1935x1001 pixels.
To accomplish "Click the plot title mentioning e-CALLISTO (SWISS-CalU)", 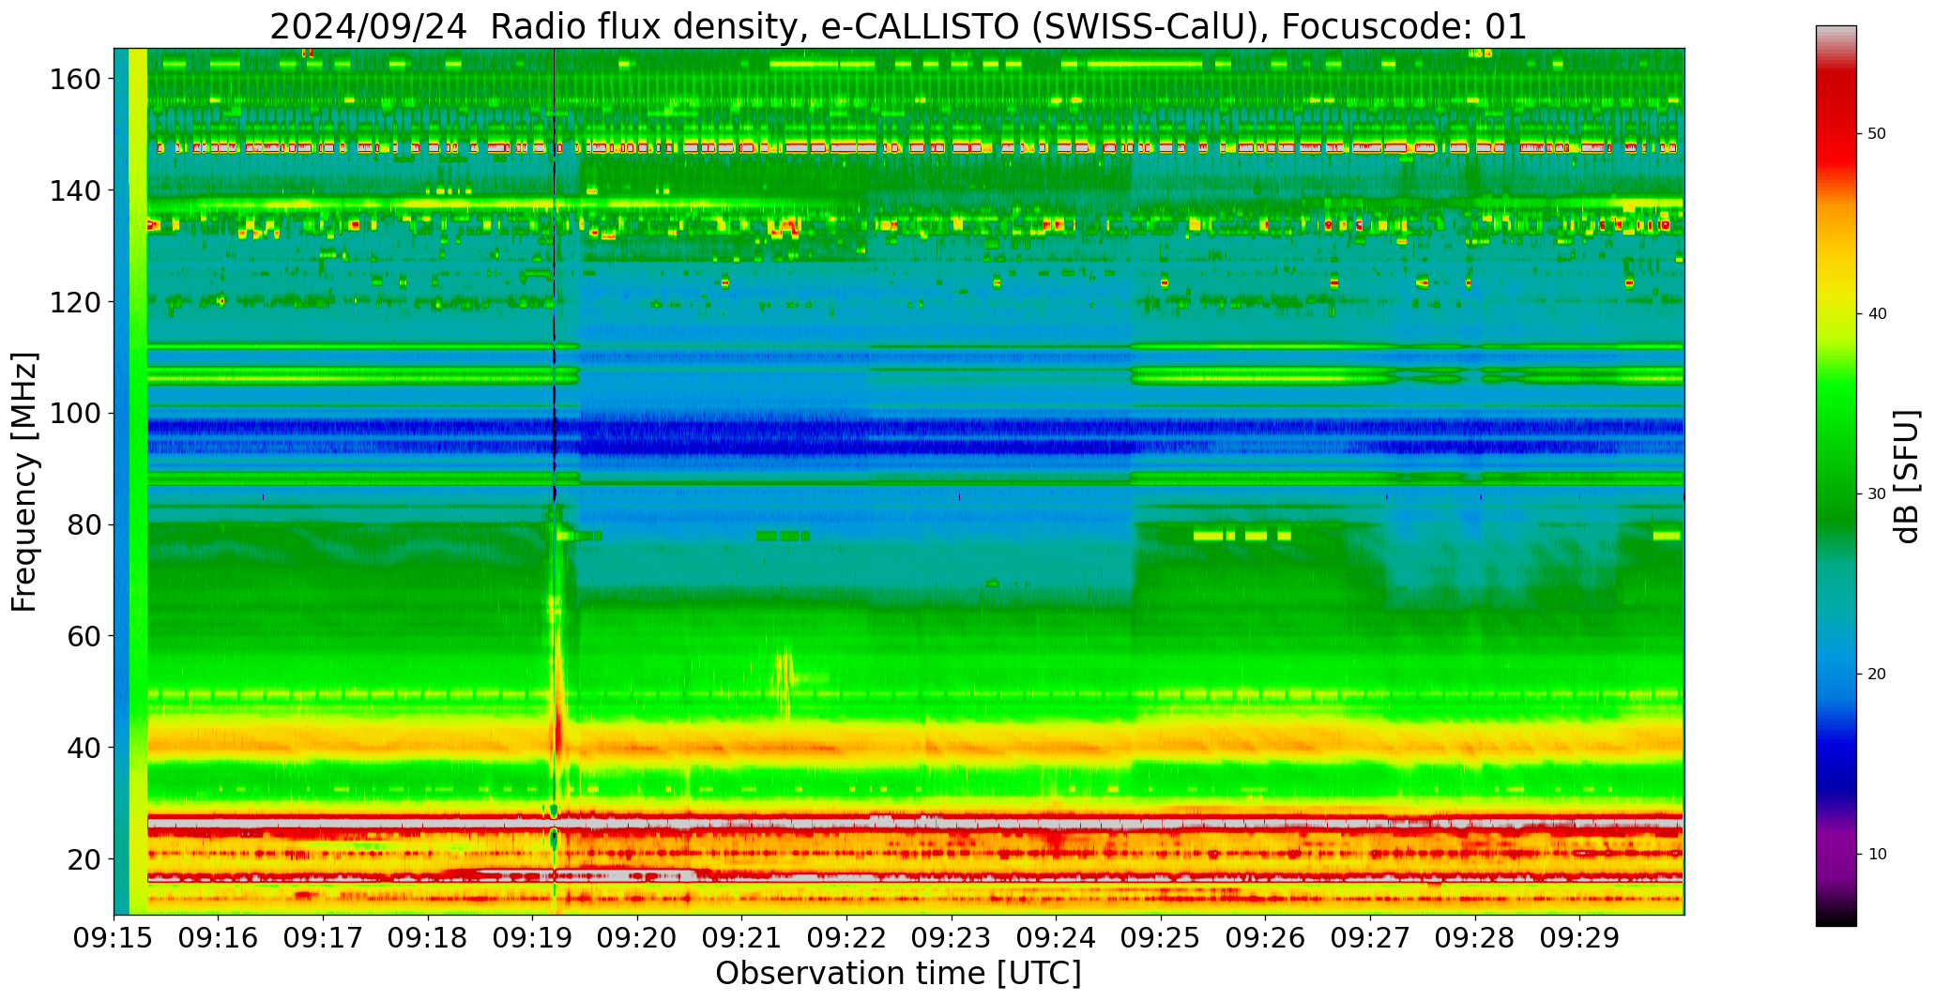I will point(898,26).
